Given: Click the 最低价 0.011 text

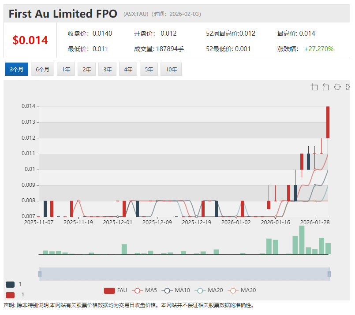Looking at the screenshot, I should (88, 49).
